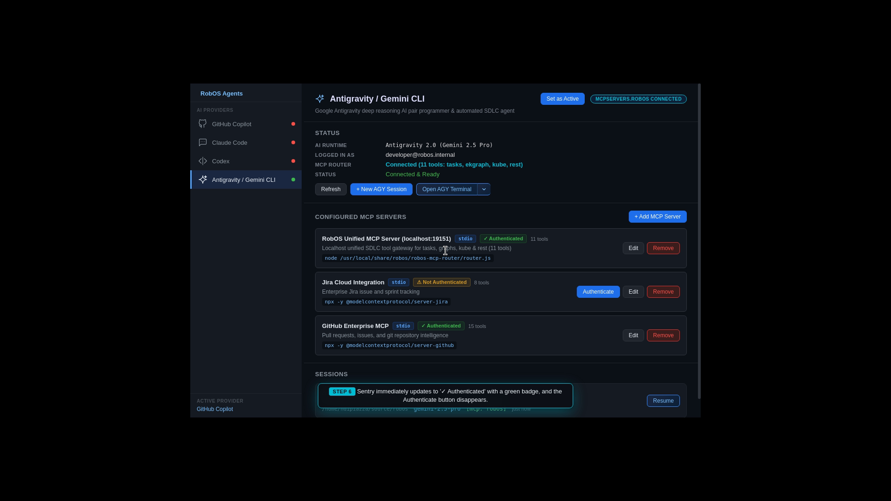This screenshot has width=891, height=501.
Task: Click the '15 tools' count text
Action: 477,326
